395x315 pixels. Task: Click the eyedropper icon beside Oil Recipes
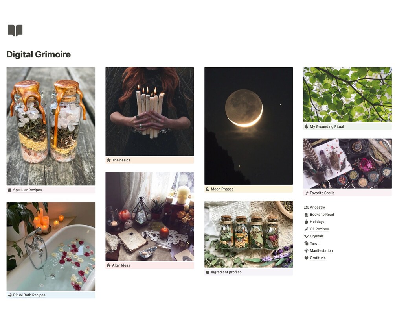coord(306,229)
